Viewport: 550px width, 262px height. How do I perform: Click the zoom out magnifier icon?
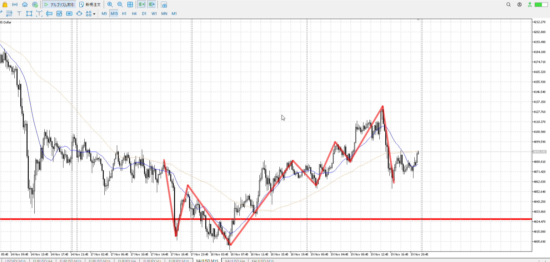pos(120,5)
